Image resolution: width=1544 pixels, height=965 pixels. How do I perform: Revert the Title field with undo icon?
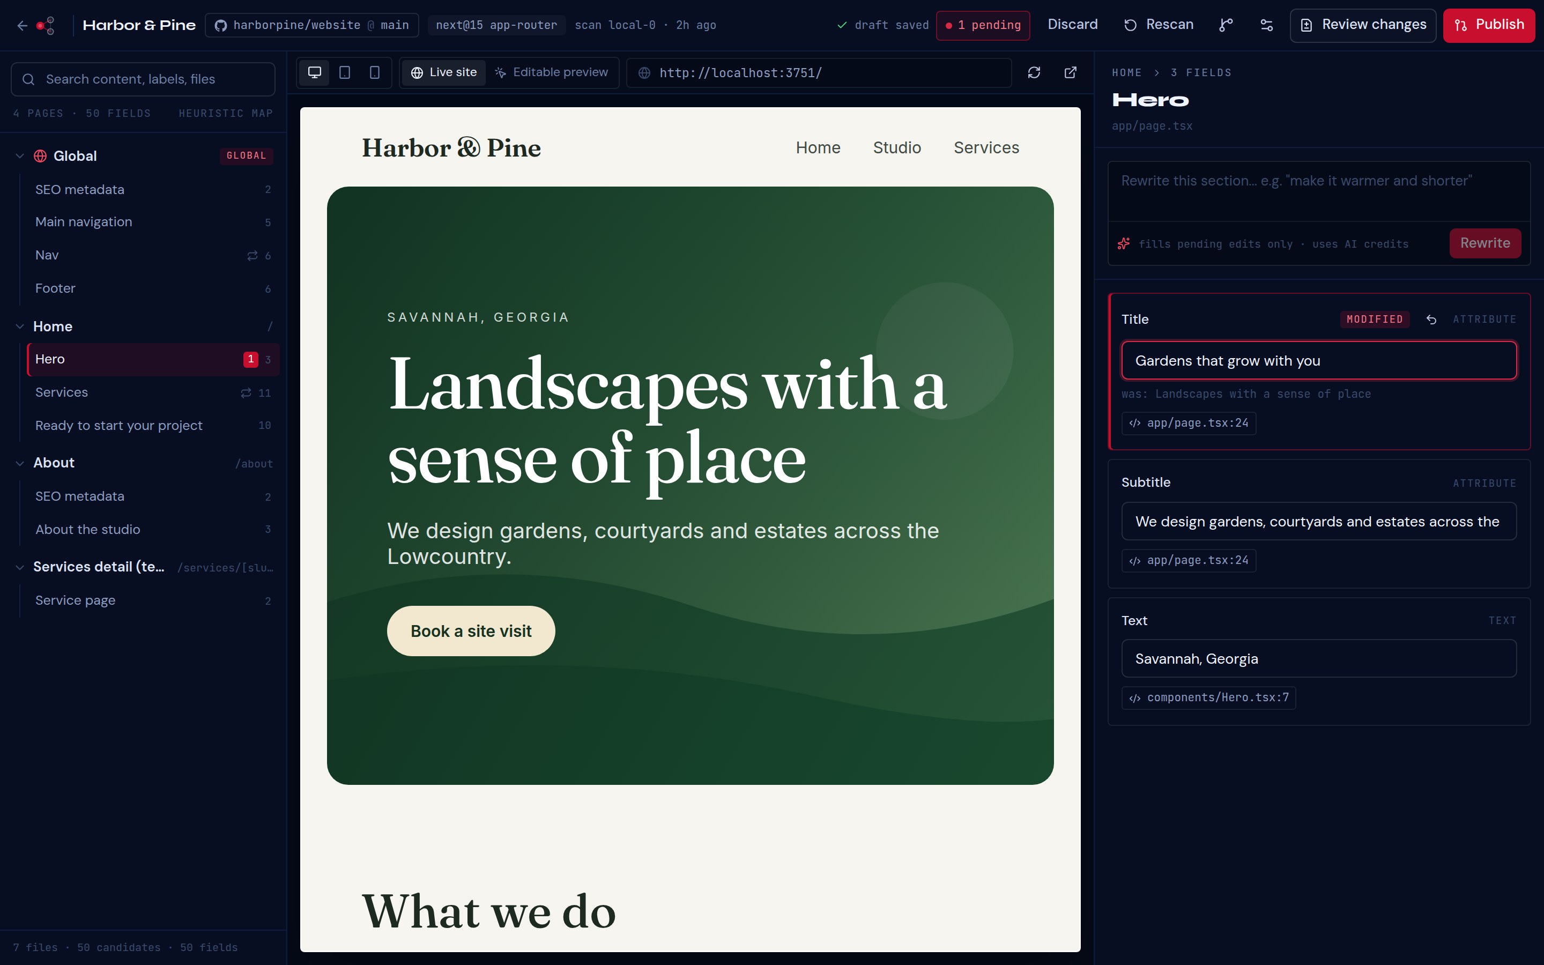click(x=1431, y=319)
